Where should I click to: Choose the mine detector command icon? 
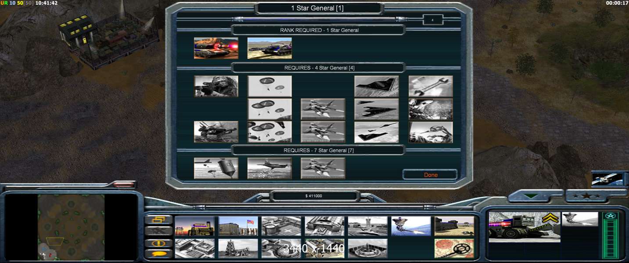click(454, 248)
